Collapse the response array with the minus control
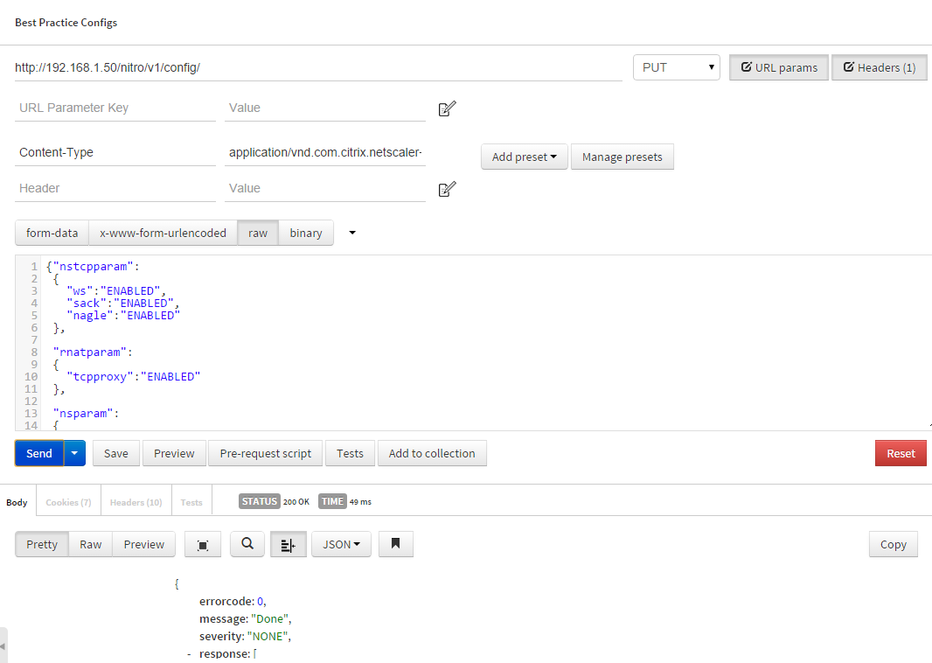The height and width of the screenshot is (663, 932). (188, 653)
